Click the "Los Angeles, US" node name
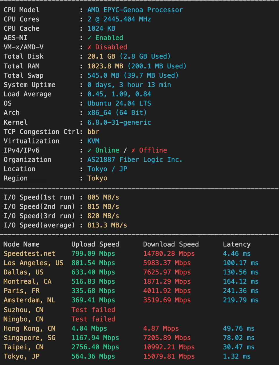The height and width of the screenshot is (365, 279). pyautogui.click(x=33, y=263)
